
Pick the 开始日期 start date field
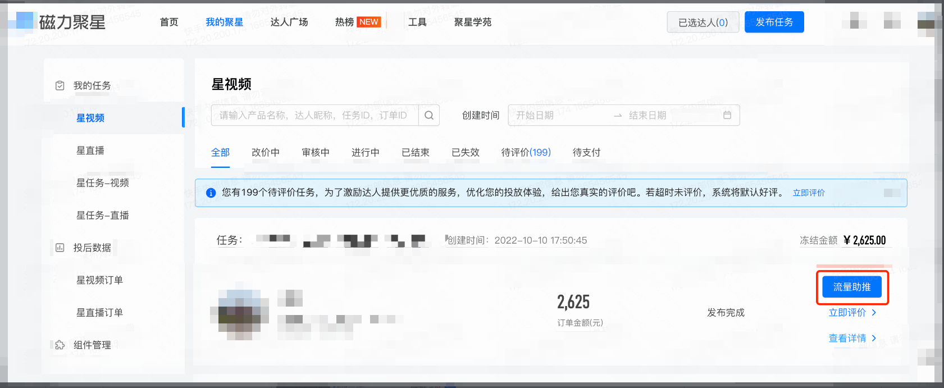click(x=556, y=115)
